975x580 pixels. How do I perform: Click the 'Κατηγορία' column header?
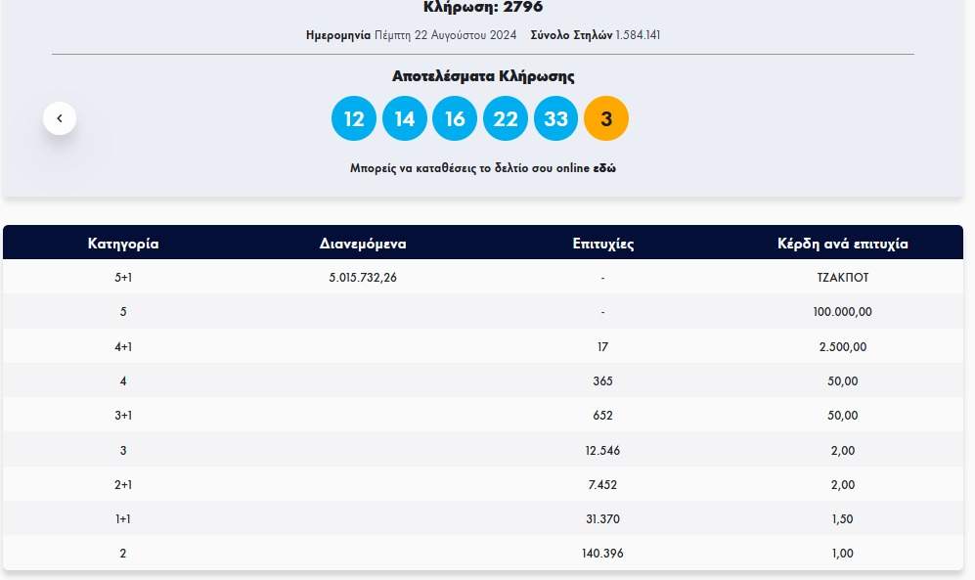coord(123,244)
